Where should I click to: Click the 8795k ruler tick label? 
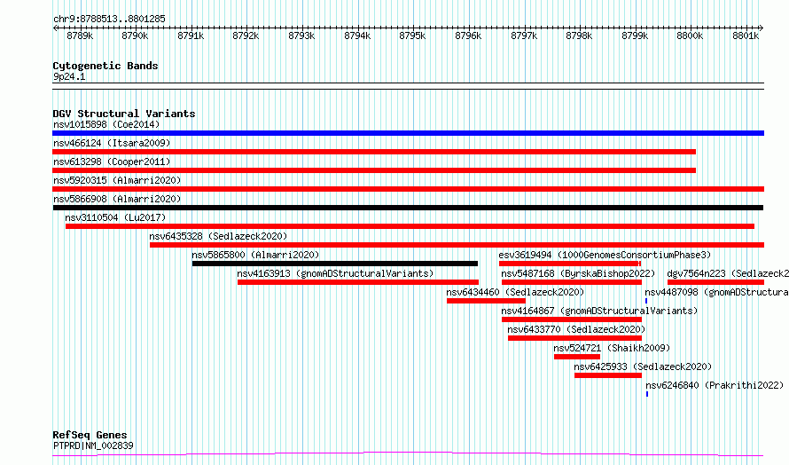point(412,35)
